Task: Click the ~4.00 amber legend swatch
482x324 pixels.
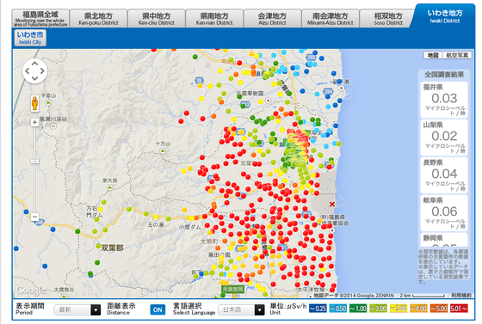Action: coord(418,308)
